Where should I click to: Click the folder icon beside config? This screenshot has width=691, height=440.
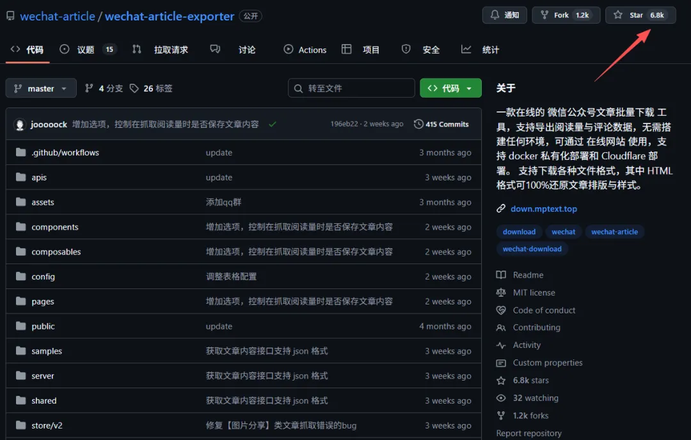click(20, 276)
